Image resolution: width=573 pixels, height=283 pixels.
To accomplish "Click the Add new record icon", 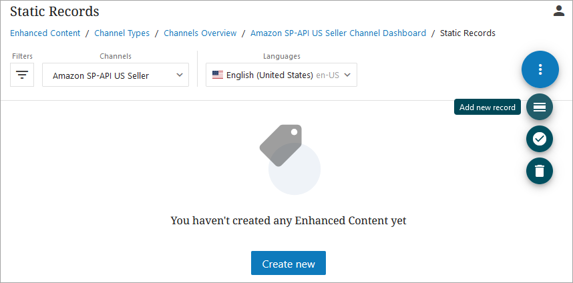I will pos(540,107).
